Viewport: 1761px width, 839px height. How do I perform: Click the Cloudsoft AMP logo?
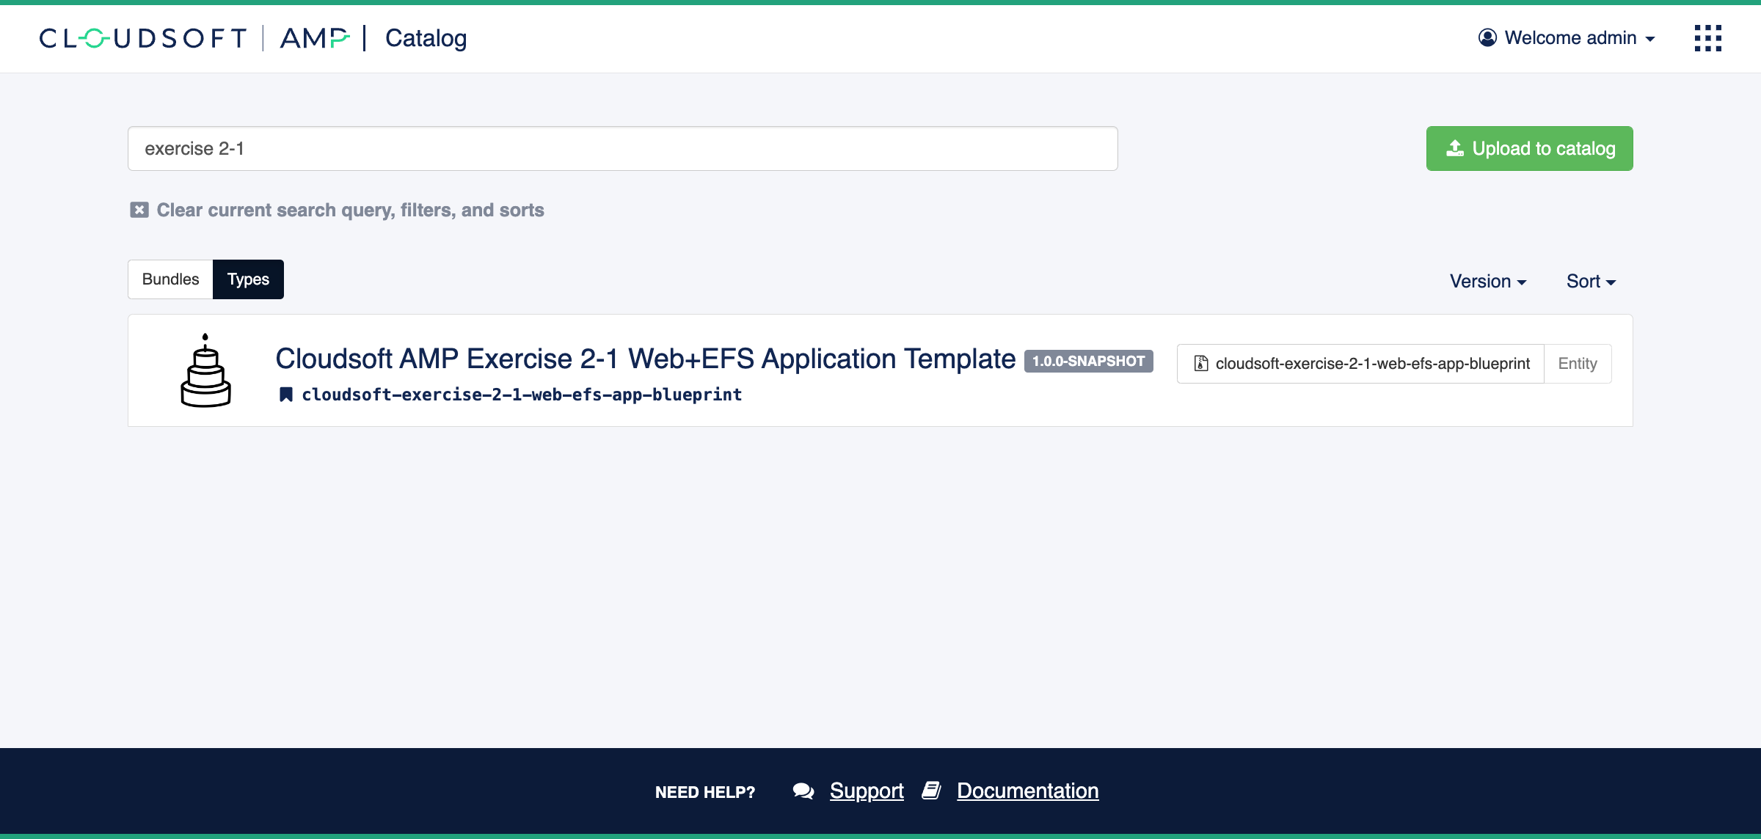tap(195, 38)
